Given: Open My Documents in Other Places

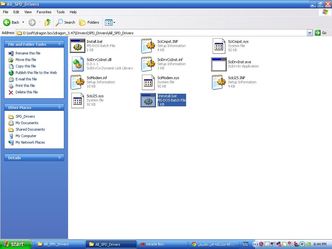Looking at the screenshot, I should [27, 123].
